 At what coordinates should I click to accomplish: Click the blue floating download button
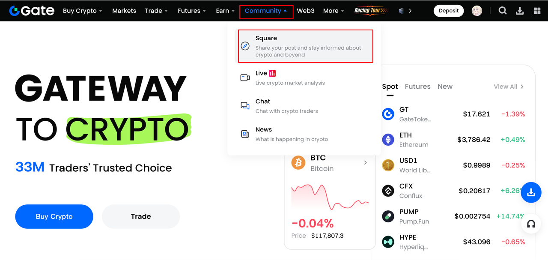pyautogui.click(x=531, y=193)
